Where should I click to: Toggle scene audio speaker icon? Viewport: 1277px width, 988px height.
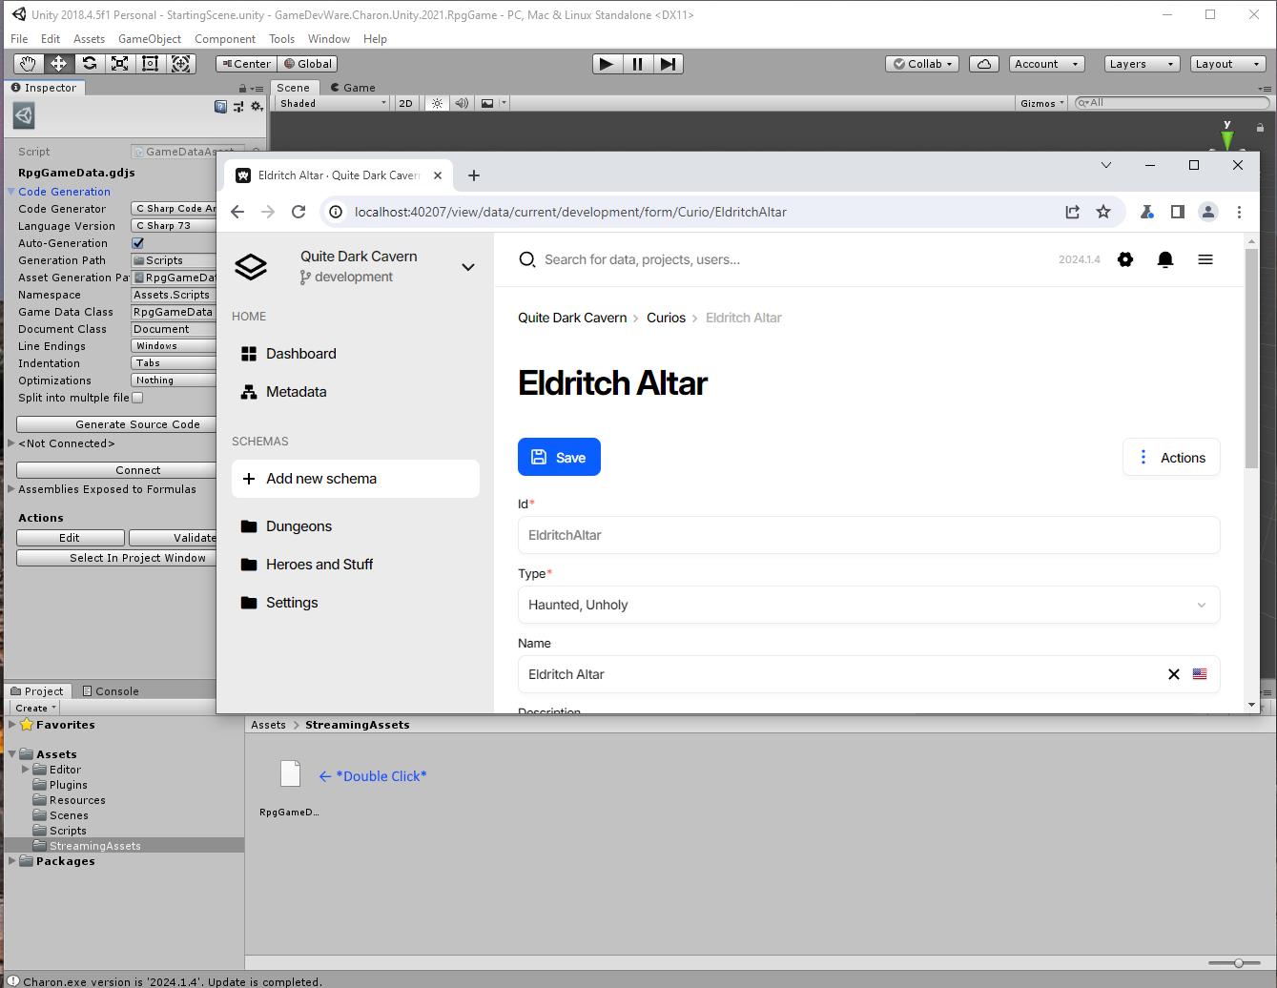coord(462,103)
